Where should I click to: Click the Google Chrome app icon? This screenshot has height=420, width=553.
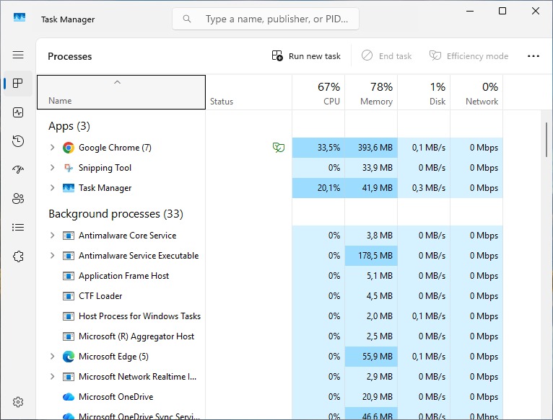pos(69,148)
